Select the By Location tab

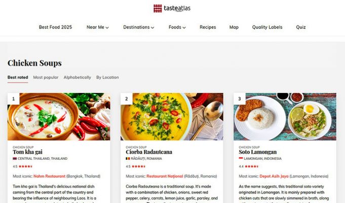107,77
